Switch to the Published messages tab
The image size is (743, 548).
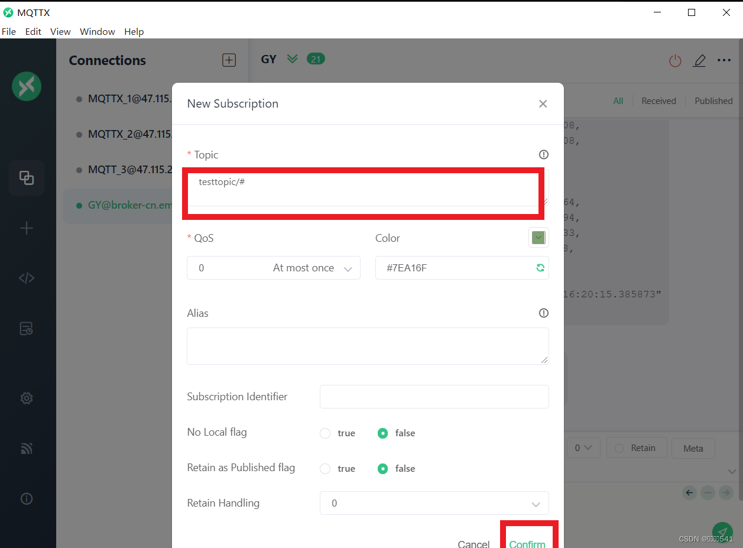pyautogui.click(x=713, y=101)
